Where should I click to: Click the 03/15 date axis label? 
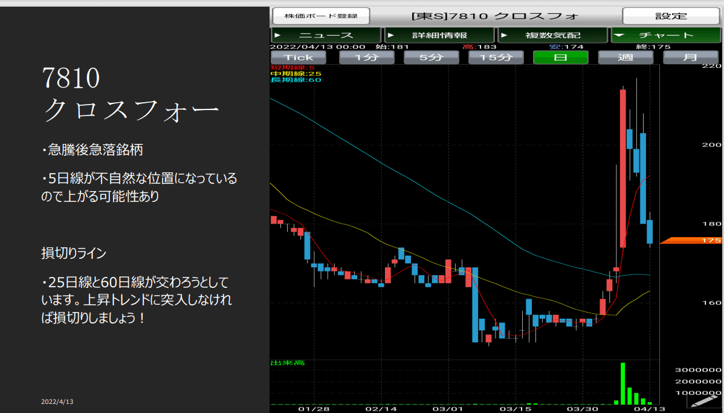tap(516, 409)
